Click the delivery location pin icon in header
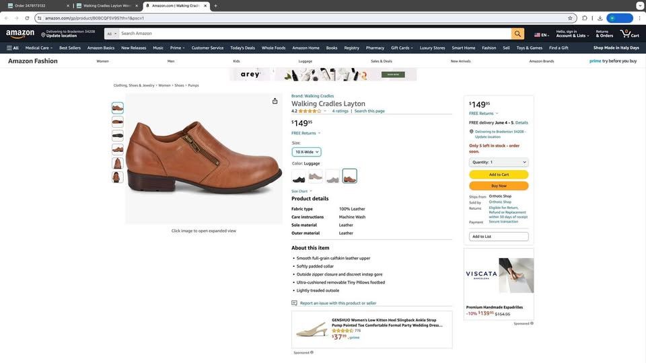 pyautogui.click(x=43, y=34)
